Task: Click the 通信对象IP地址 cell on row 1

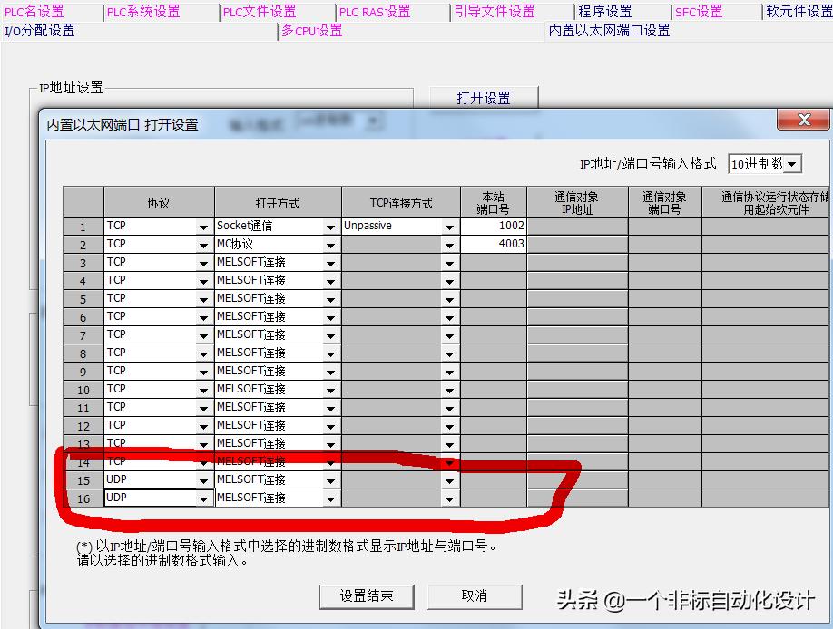Action: pyautogui.click(x=579, y=226)
